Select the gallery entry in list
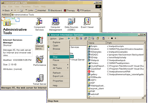This screenshot has width=148, height=103. point(116,75)
